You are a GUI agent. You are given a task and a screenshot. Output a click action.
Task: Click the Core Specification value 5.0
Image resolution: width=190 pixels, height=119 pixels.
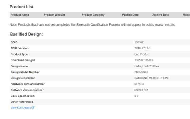click(x=136, y=96)
